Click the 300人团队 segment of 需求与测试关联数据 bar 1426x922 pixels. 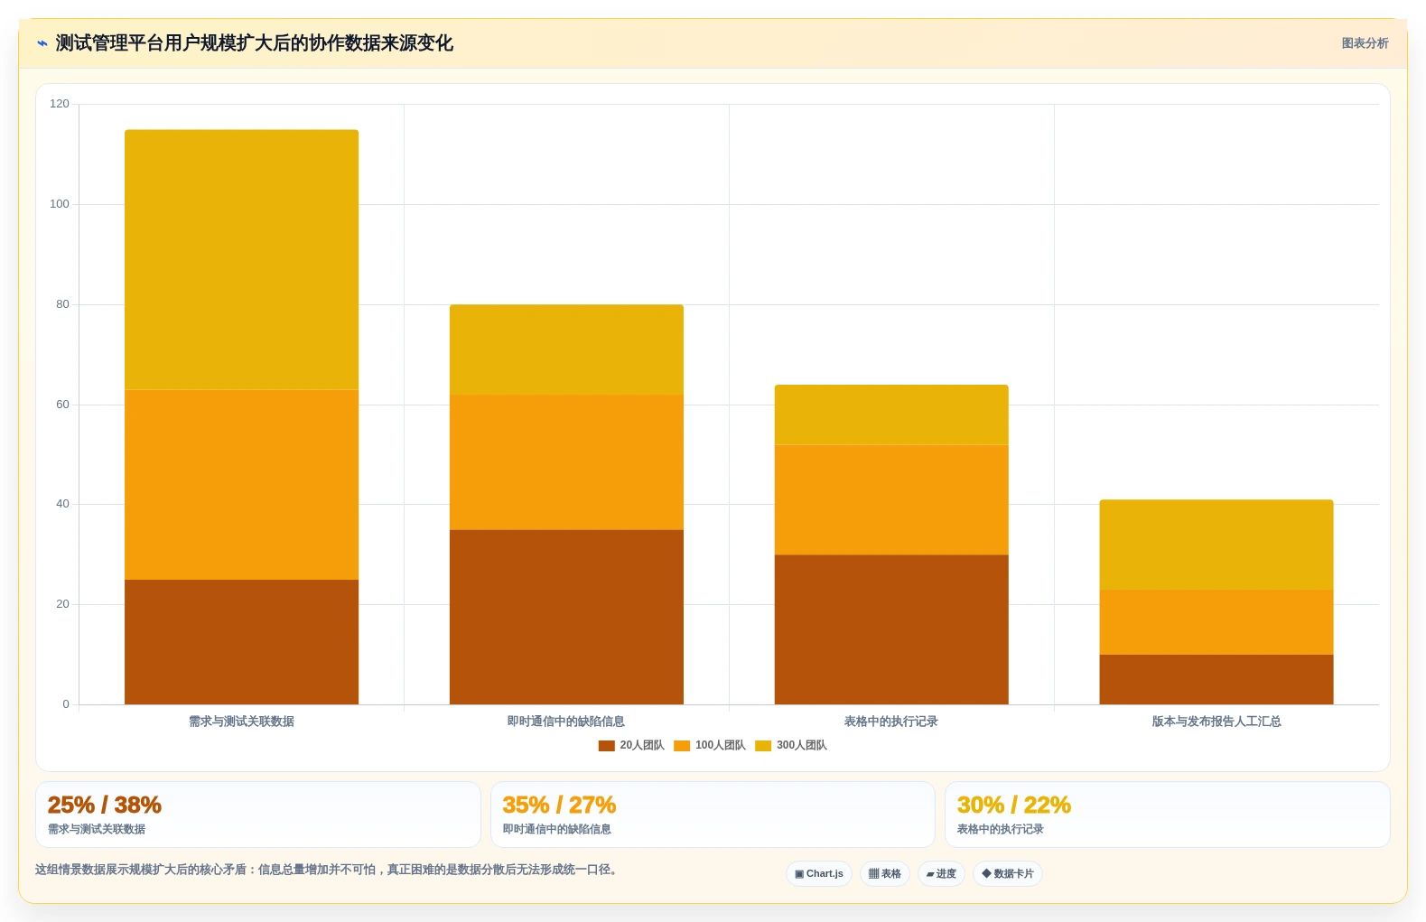[241, 260]
